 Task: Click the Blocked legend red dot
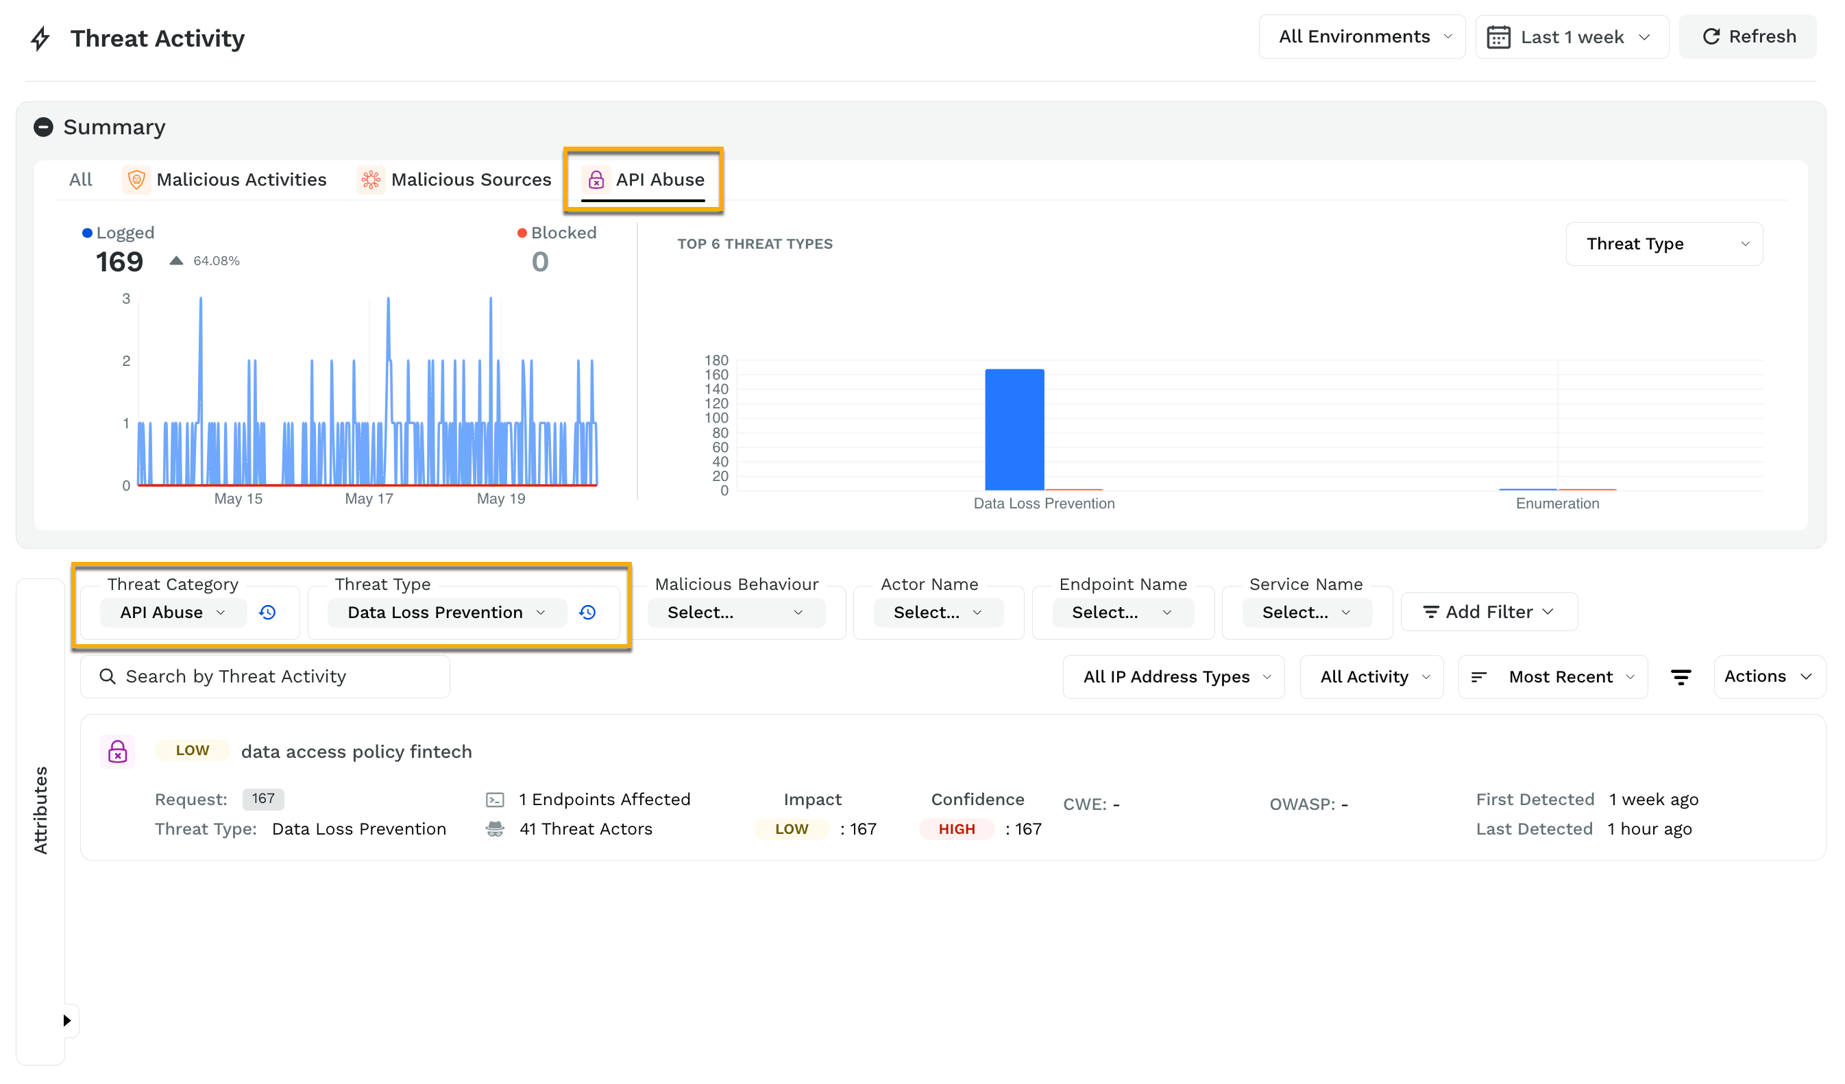click(x=522, y=233)
